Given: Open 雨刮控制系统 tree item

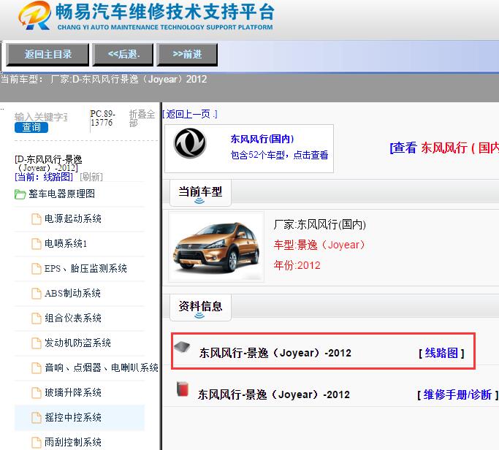Looking at the screenshot, I should click(73, 443).
